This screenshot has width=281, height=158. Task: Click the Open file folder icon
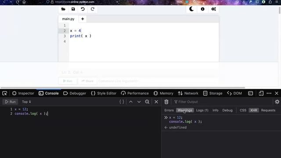click(x=63, y=9)
